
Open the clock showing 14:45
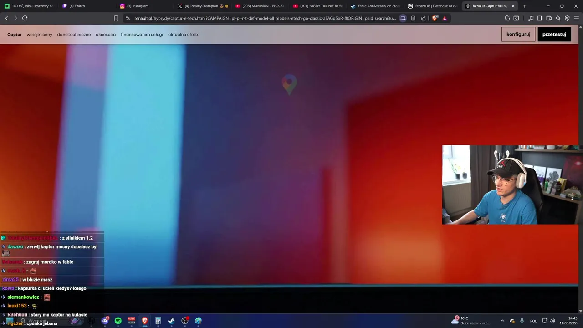click(x=568, y=321)
